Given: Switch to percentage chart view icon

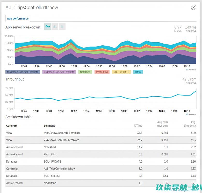Looking at the screenshot, I should (x=62, y=27).
